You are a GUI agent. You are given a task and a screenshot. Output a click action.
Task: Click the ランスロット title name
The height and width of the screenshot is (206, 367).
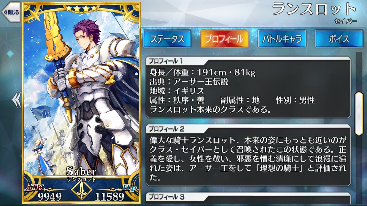coord(314,9)
